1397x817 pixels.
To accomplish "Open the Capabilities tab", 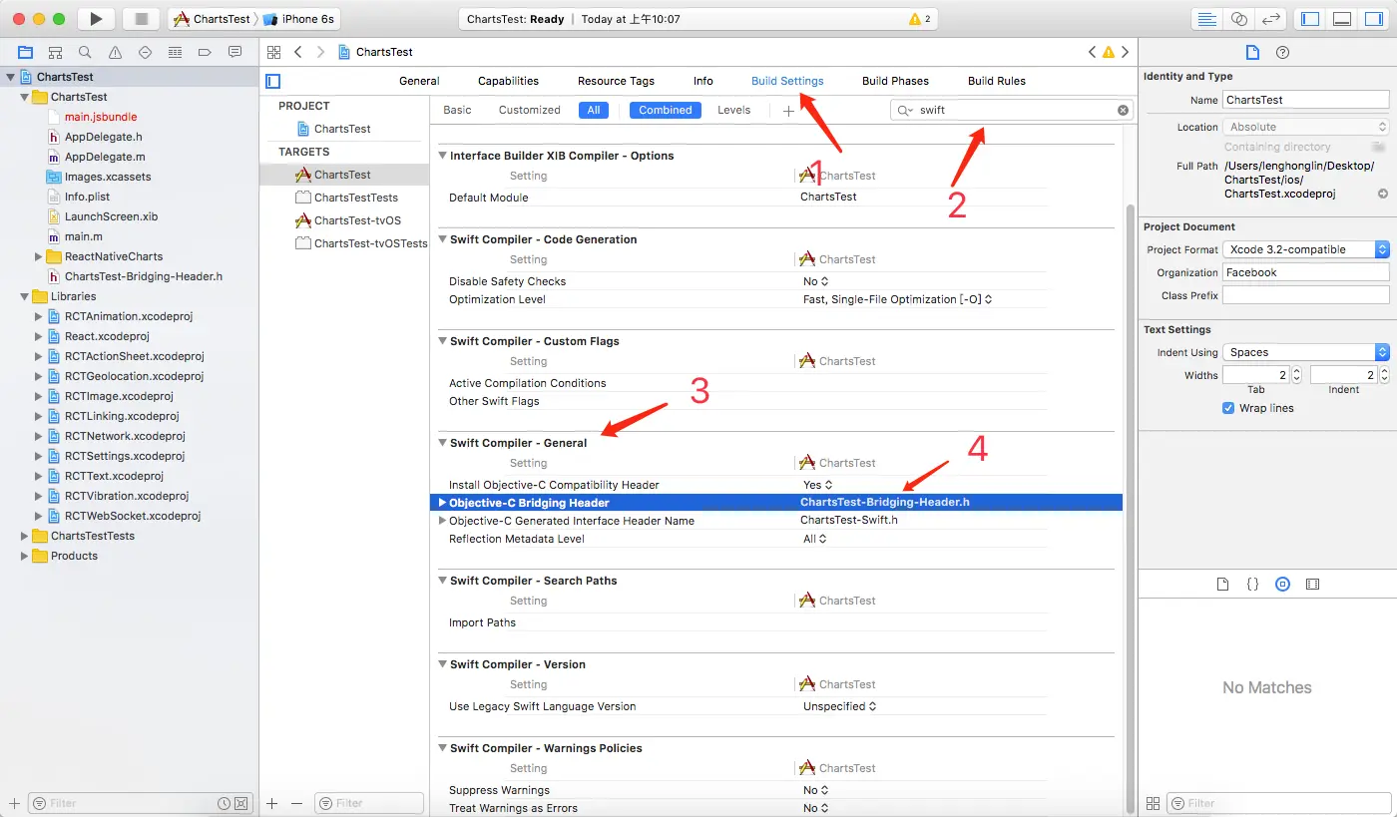I will [x=508, y=81].
